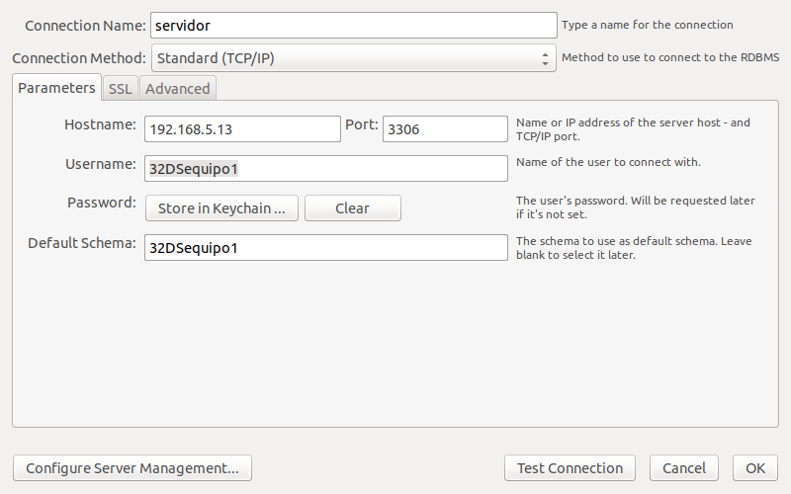This screenshot has height=494, width=791.
Task: Open the Advanced tab
Action: click(x=178, y=89)
